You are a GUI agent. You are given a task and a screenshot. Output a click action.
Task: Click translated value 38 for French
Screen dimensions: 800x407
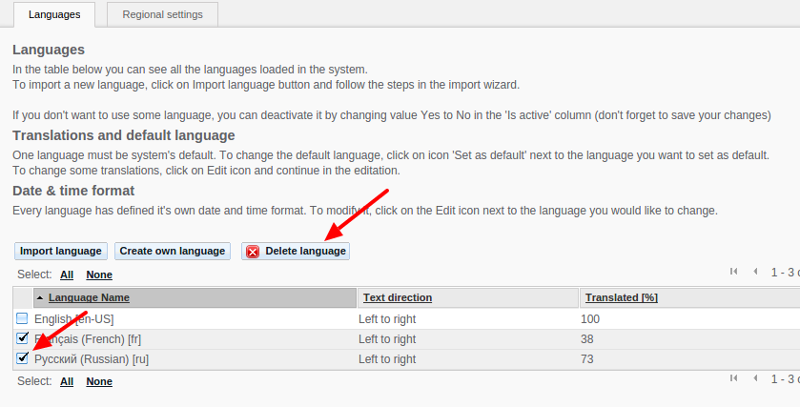pyautogui.click(x=586, y=339)
